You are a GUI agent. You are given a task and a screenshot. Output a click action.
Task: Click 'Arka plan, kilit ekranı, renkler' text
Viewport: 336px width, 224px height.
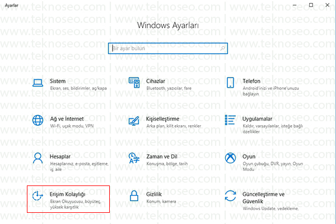(x=174, y=126)
